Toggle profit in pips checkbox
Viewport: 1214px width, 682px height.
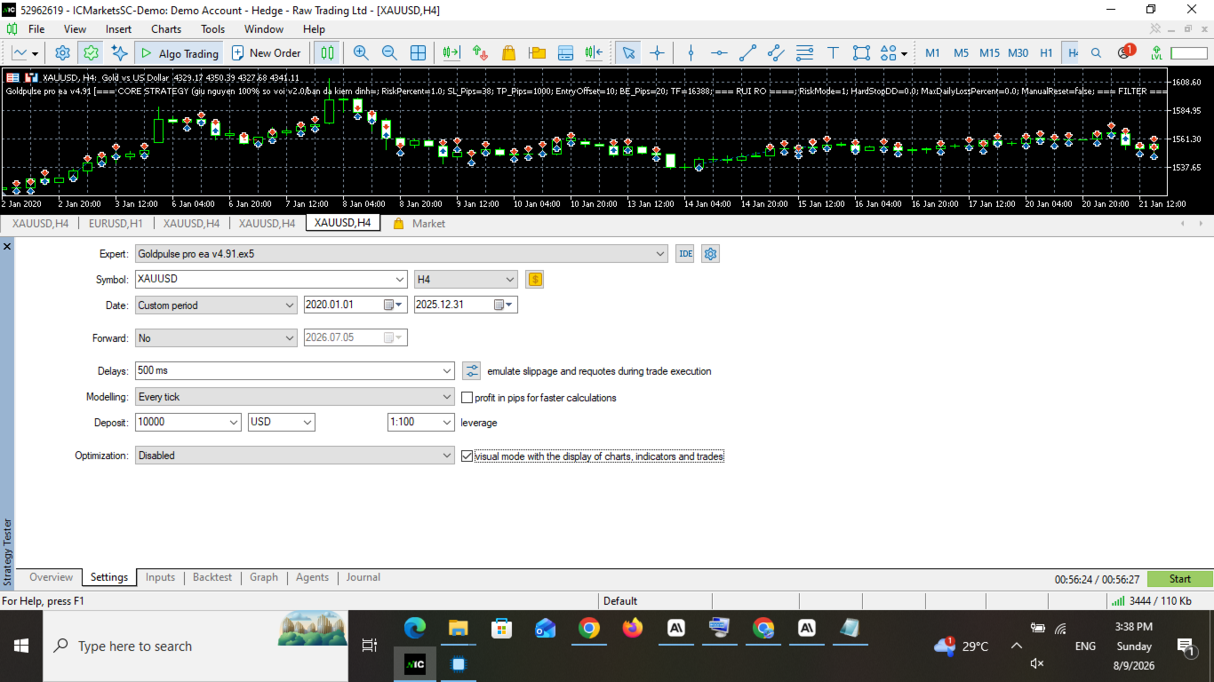(x=467, y=398)
